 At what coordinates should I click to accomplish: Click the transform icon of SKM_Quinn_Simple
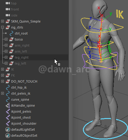point(8,21)
